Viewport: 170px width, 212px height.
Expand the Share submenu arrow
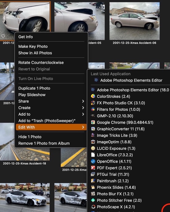click(x=83, y=101)
